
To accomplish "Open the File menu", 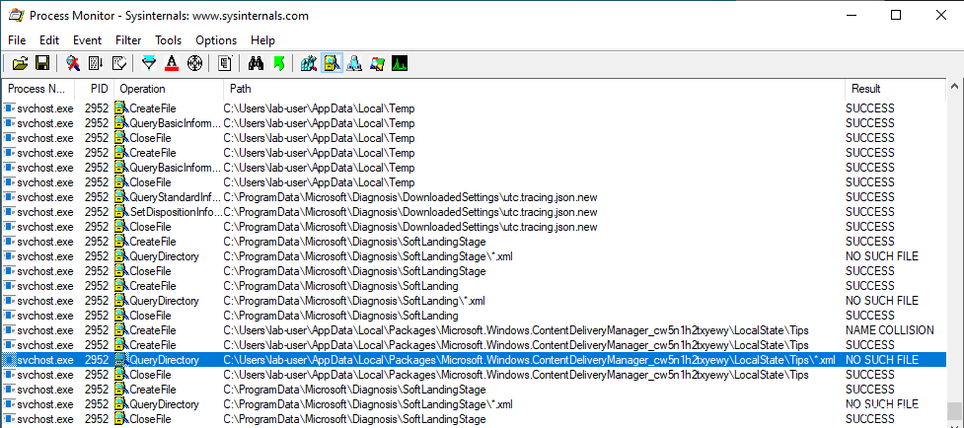I will click(x=17, y=40).
